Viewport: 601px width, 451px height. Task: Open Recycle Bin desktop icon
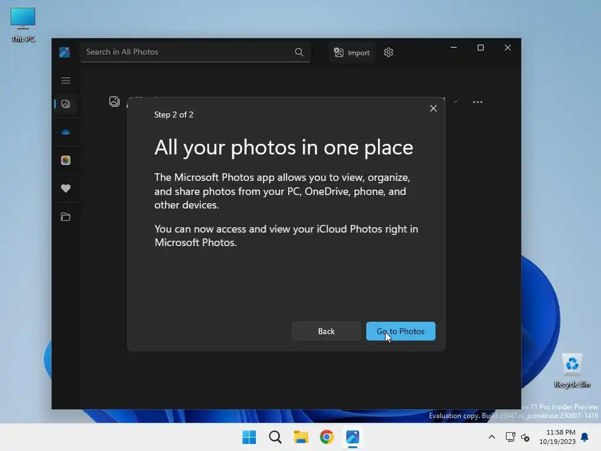point(572,371)
